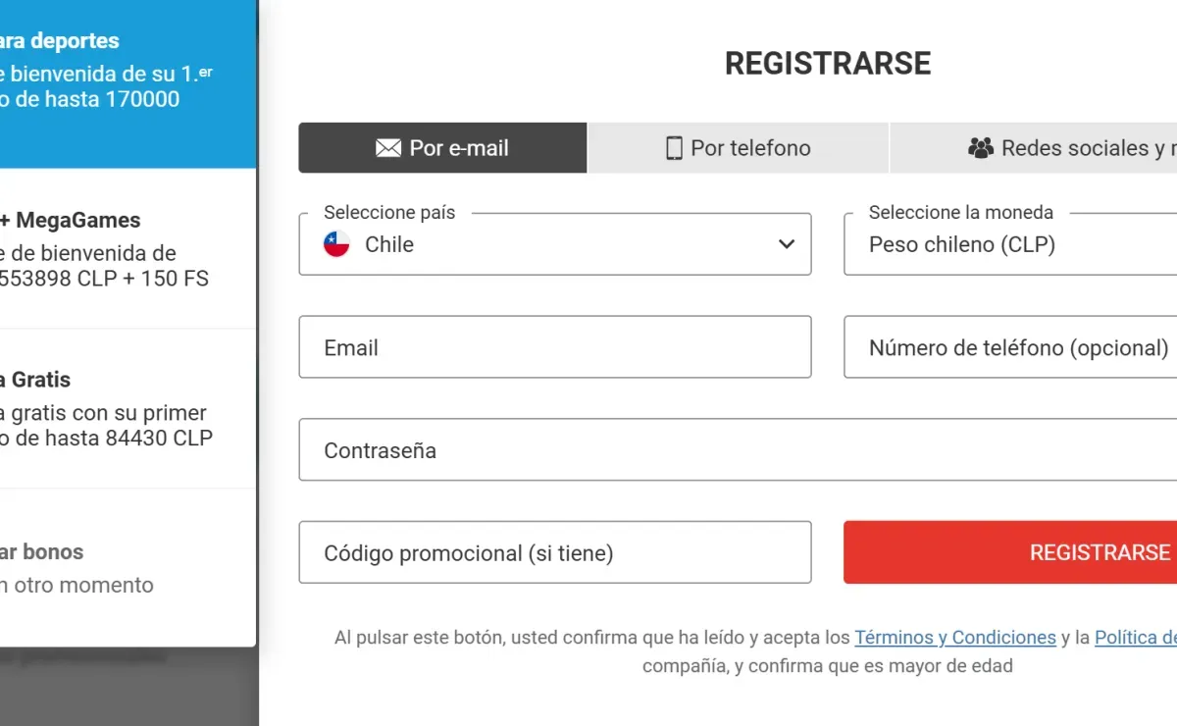This screenshot has height=726, width=1177.
Task: Open the Política de compañía link
Action: pos(1136,637)
